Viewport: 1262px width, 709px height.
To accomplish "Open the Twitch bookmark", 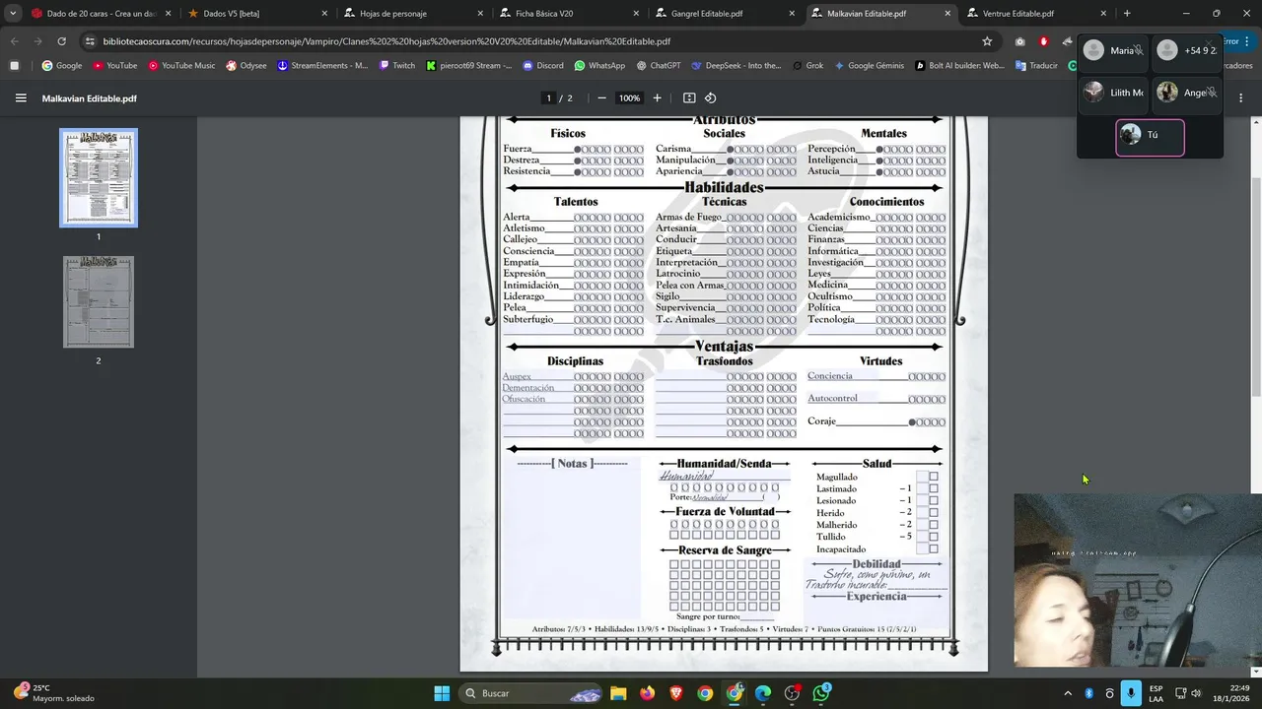I will (x=397, y=66).
